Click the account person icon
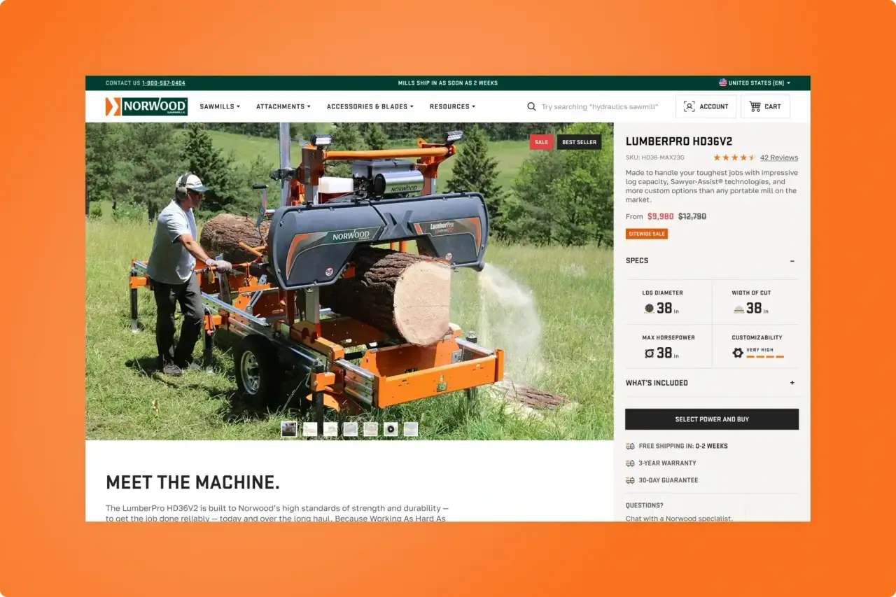Screen dimensions: 896x597 pos(689,106)
